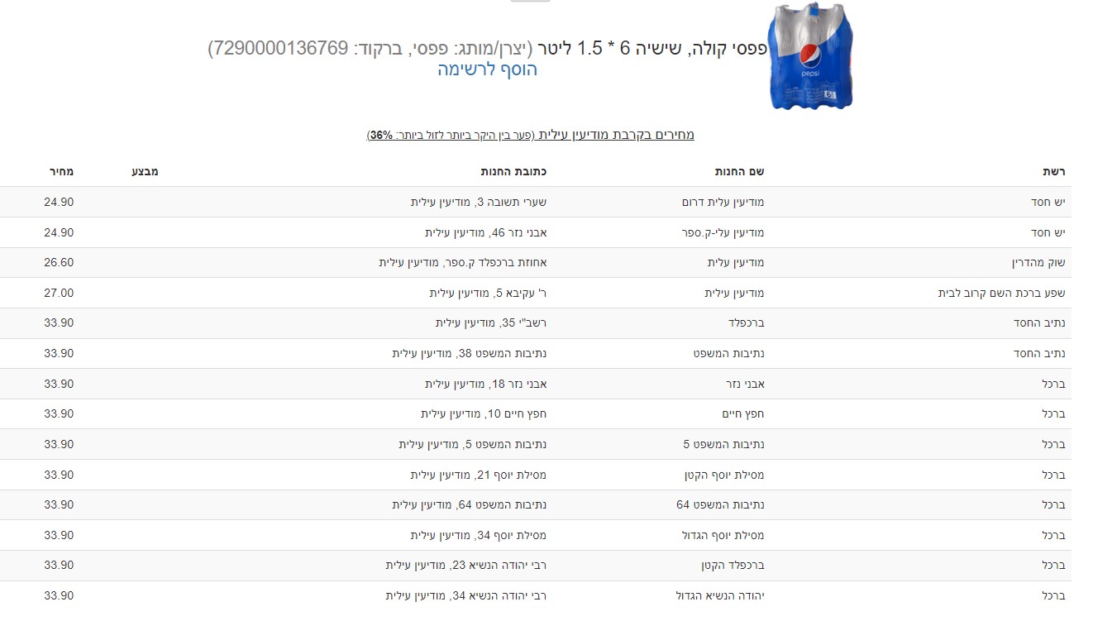Image resolution: width=1093 pixels, height=621 pixels.
Task: Open the Pepsi six-pack product image
Action: tap(811, 55)
